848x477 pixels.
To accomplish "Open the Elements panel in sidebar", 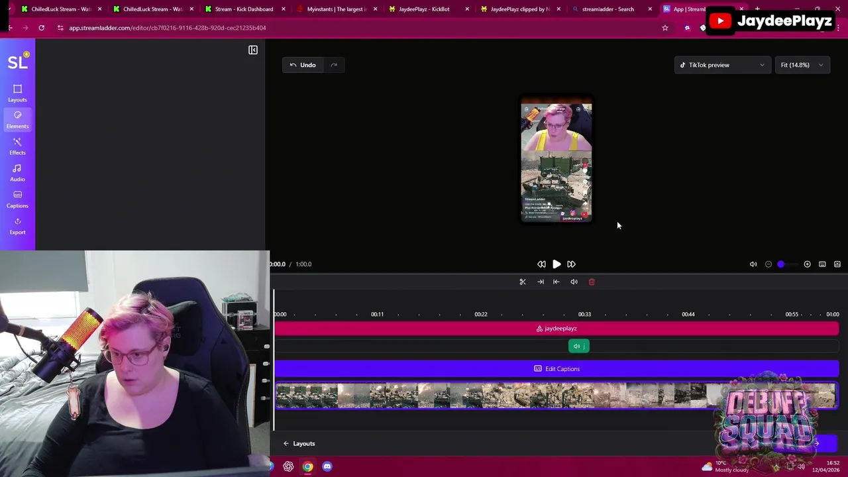I will click(17, 120).
